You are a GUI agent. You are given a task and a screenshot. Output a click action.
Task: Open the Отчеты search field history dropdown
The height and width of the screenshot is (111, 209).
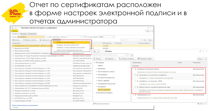[126, 55]
